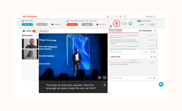The image size is (182, 111).
Task: Expand the Boothmates panel chevron
Action: point(37,35)
